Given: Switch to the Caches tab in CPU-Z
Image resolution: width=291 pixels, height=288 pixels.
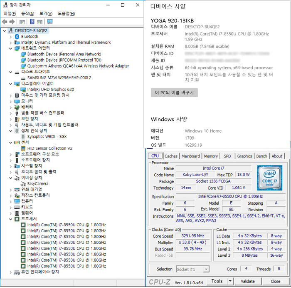Looking at the screenshot, I should click(x=171, y=156).
